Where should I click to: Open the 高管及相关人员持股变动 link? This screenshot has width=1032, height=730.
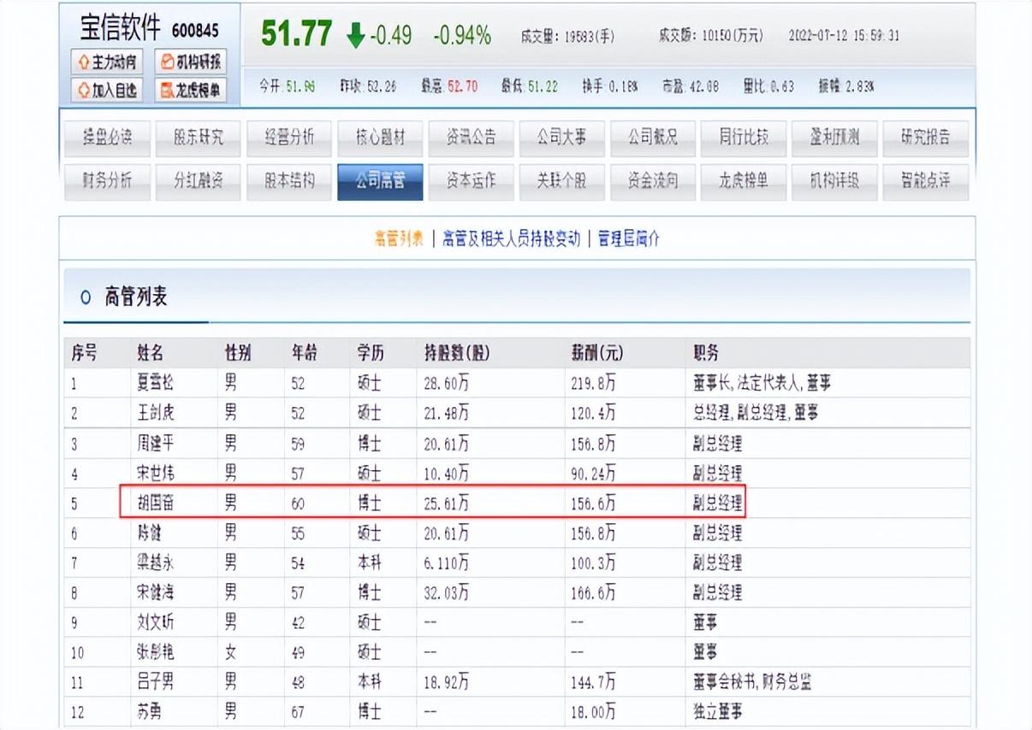pos(511,238)
